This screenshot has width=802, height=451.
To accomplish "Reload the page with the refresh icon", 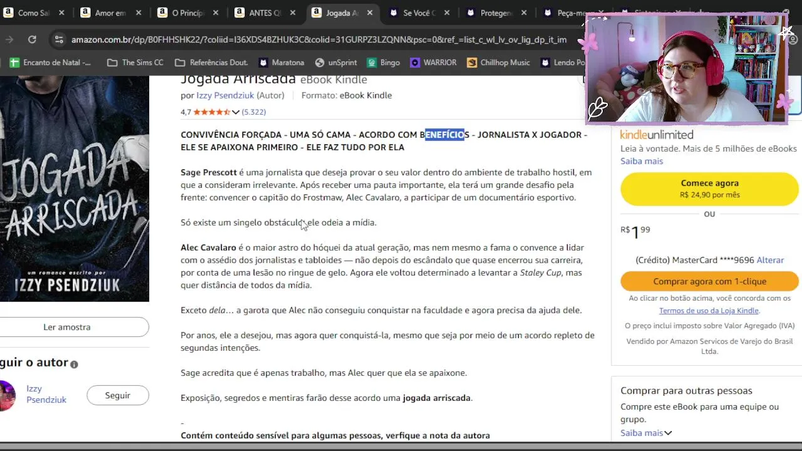I will 32,39.
